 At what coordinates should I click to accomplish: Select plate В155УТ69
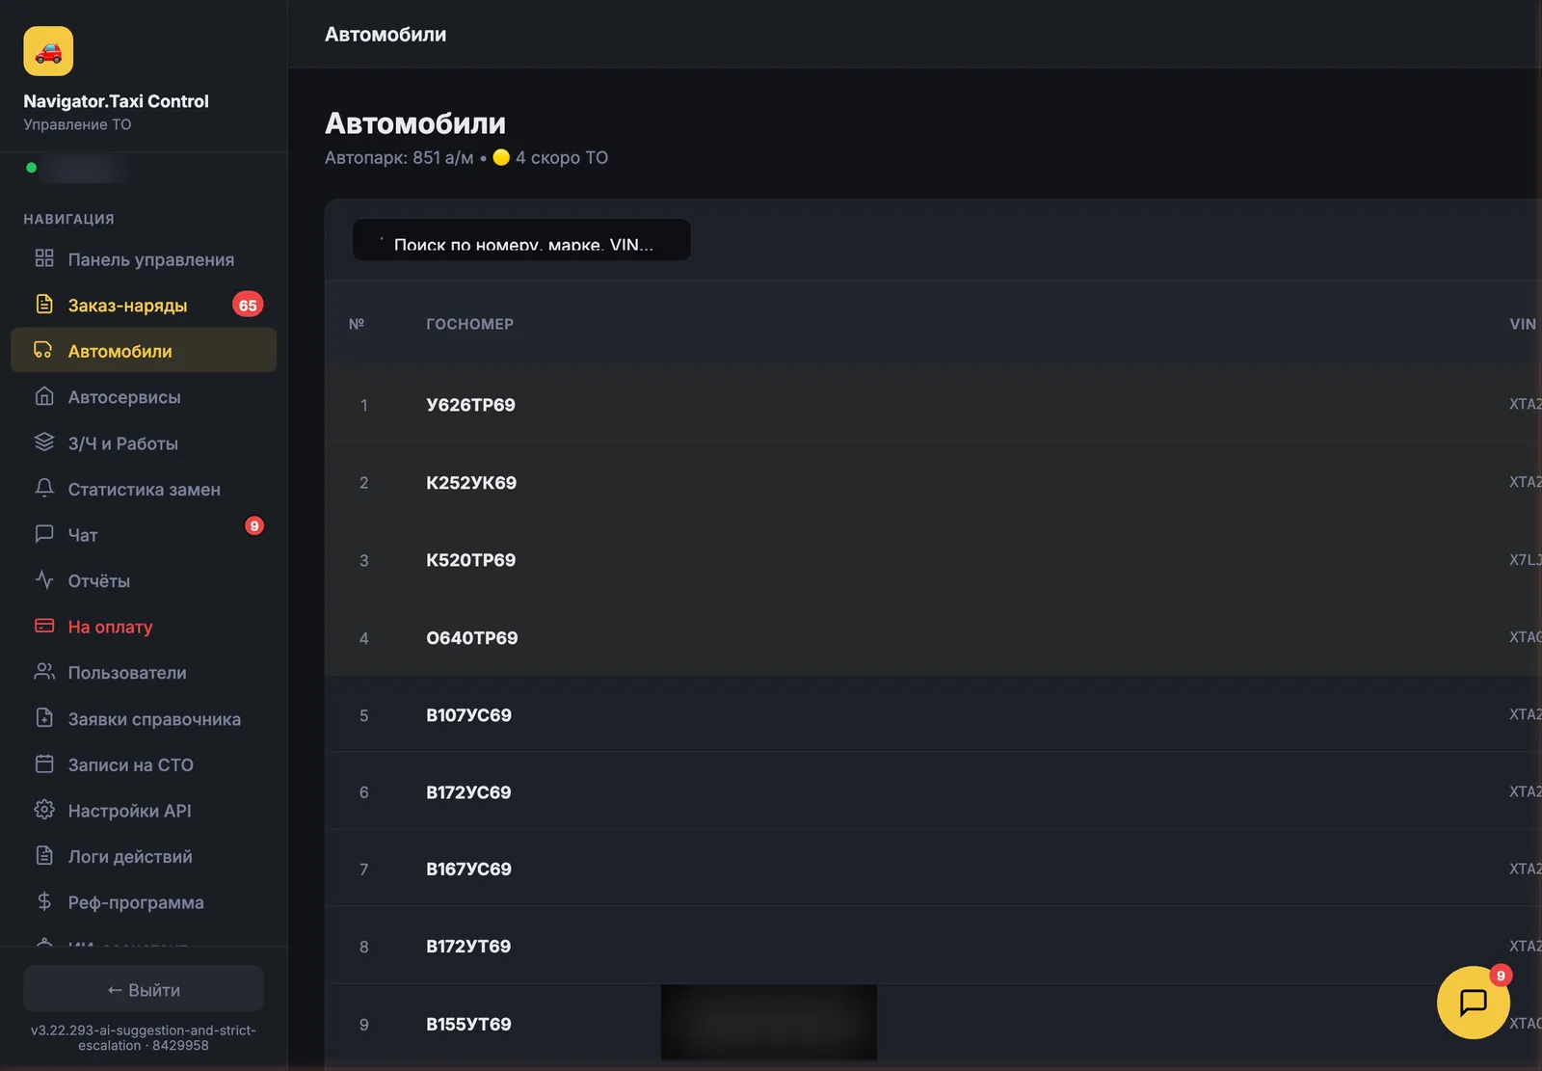pos(469,1025)
